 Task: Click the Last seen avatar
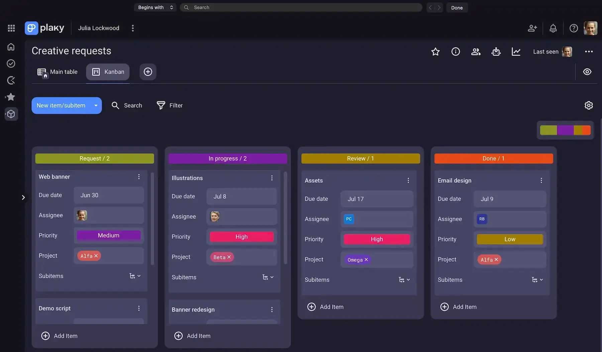(567, 51)
